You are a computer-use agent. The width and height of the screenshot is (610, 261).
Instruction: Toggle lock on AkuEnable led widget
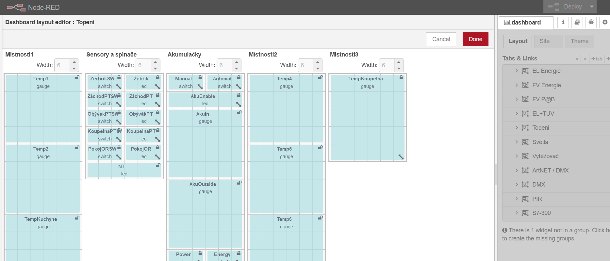[x=239, y=95]
